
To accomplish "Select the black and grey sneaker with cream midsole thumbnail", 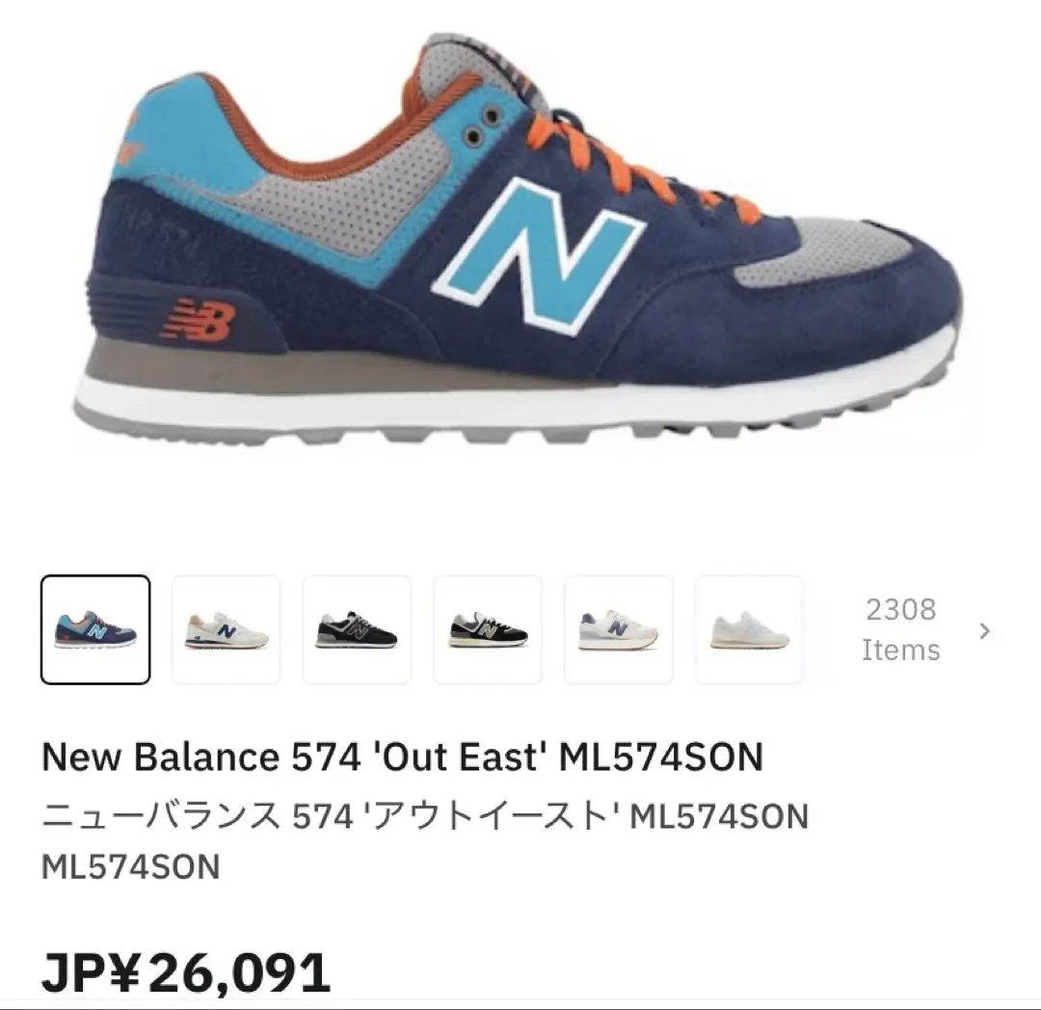I will 488,629.
